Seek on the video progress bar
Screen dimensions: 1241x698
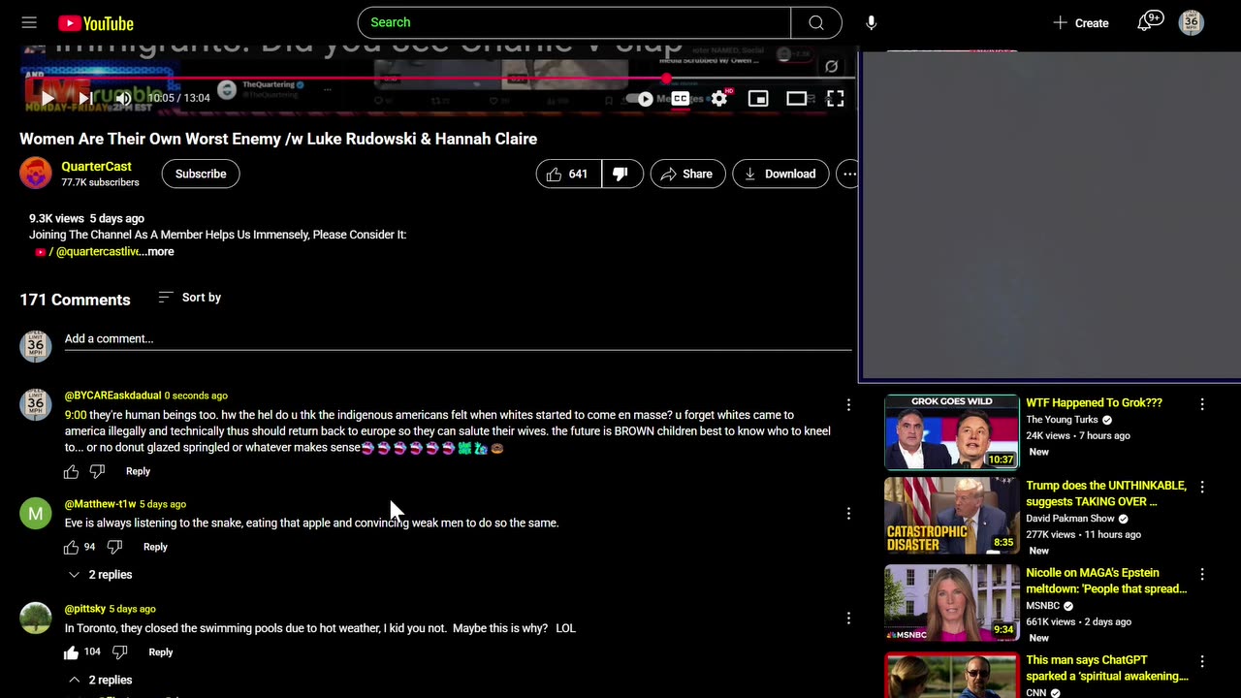(438, 79)
